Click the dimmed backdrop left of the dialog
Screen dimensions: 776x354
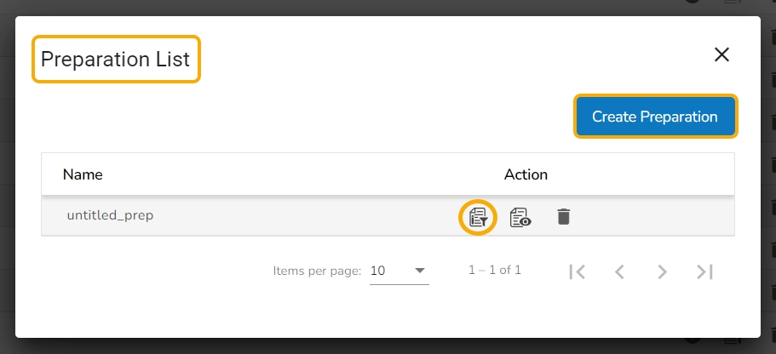click(7, 170)
